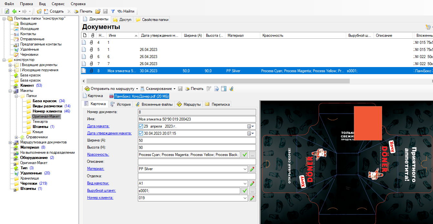Confirm Красочность with its green checkmark
The width and height of the screenshot is (433, 224).
coord(245,155)
